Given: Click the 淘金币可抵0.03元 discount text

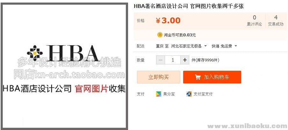Looking at the screenshot, I should 180,35.
